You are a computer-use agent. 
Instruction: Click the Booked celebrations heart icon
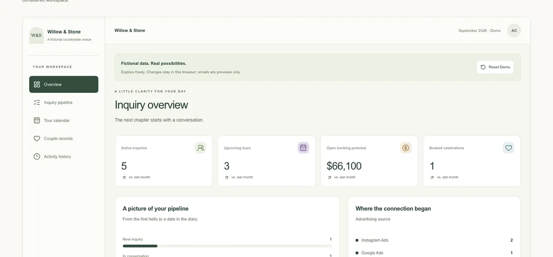click(x=509, y=148)
